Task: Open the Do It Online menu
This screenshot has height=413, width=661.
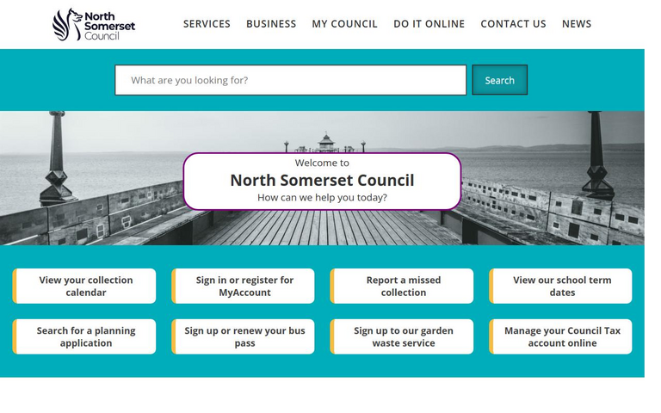Action: (x=429, y=24)
